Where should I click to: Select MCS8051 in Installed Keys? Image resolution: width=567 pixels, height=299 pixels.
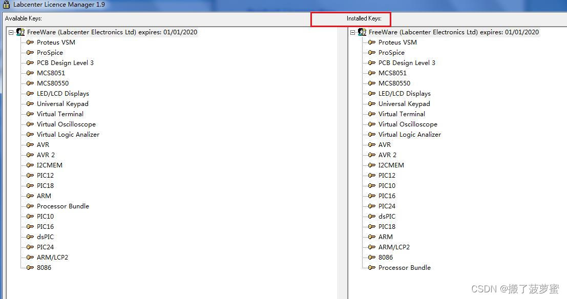(392, 73)
